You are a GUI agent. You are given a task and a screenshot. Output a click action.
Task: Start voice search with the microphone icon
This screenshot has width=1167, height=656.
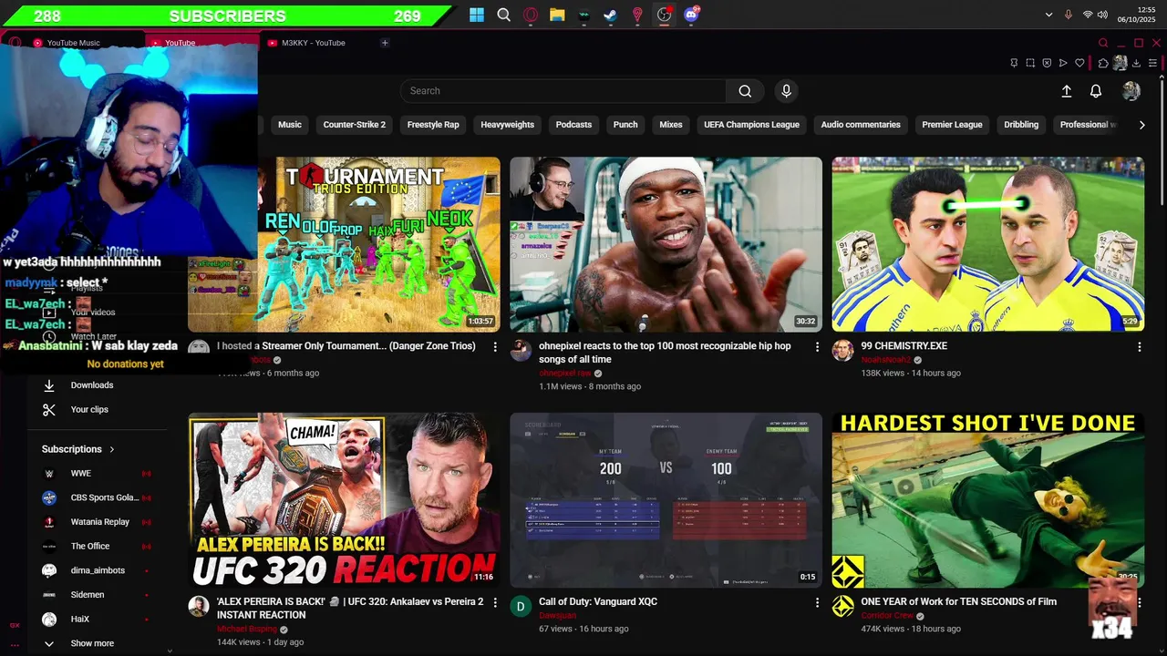pos(786,91)
